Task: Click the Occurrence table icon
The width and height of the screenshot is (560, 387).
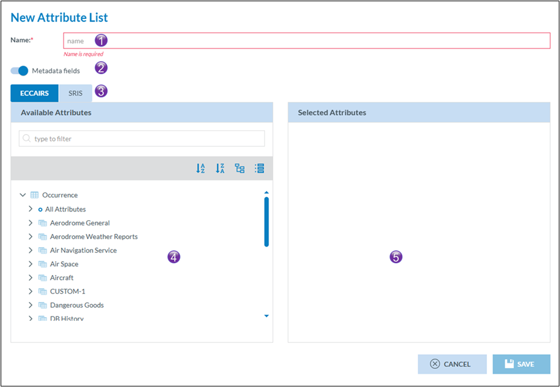Action: point(35,195)
